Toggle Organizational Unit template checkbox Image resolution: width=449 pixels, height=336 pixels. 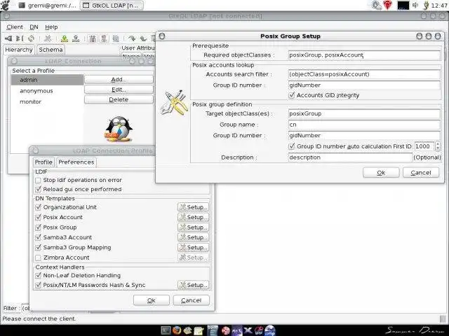coord(38,207)
